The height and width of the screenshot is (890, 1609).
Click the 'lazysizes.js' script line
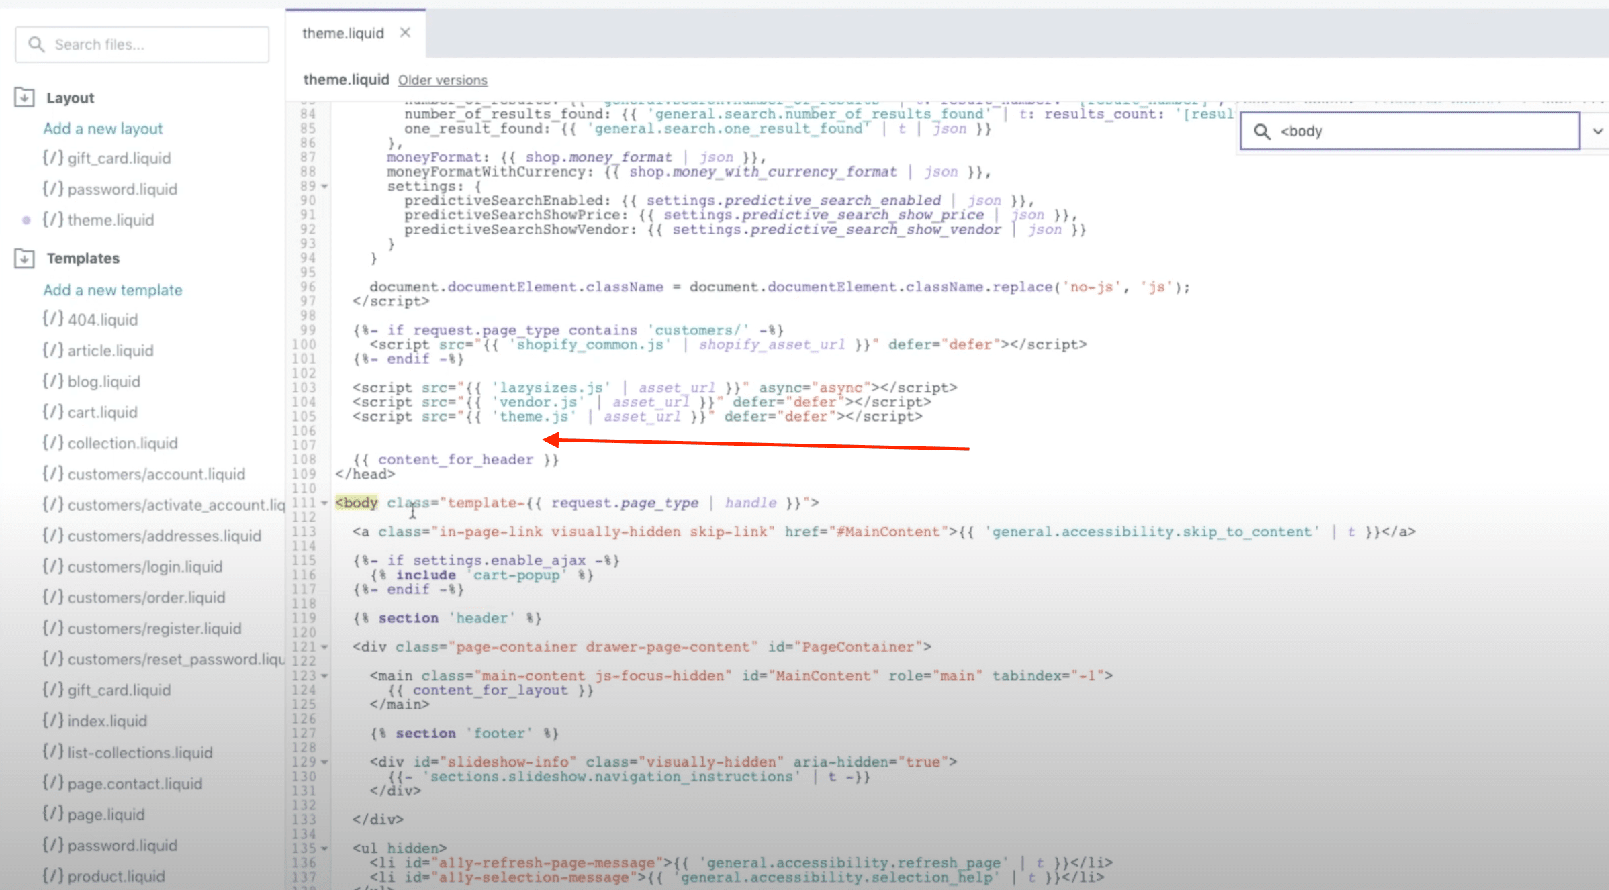click(x=655, y=388)
